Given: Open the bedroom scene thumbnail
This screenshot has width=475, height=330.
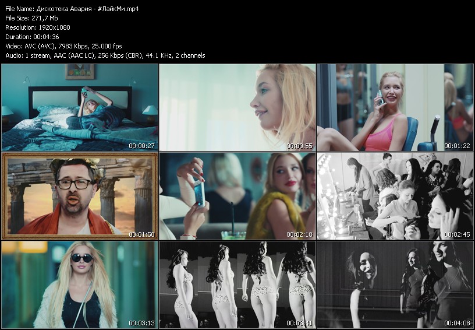Looking at the screenshot, I should 80,107.
